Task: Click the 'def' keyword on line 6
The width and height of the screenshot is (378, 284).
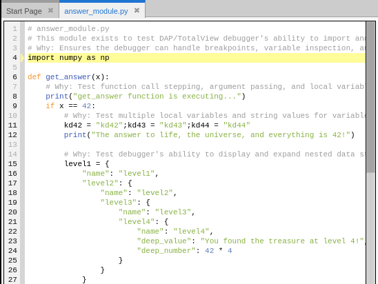Action: pos(34,77)
